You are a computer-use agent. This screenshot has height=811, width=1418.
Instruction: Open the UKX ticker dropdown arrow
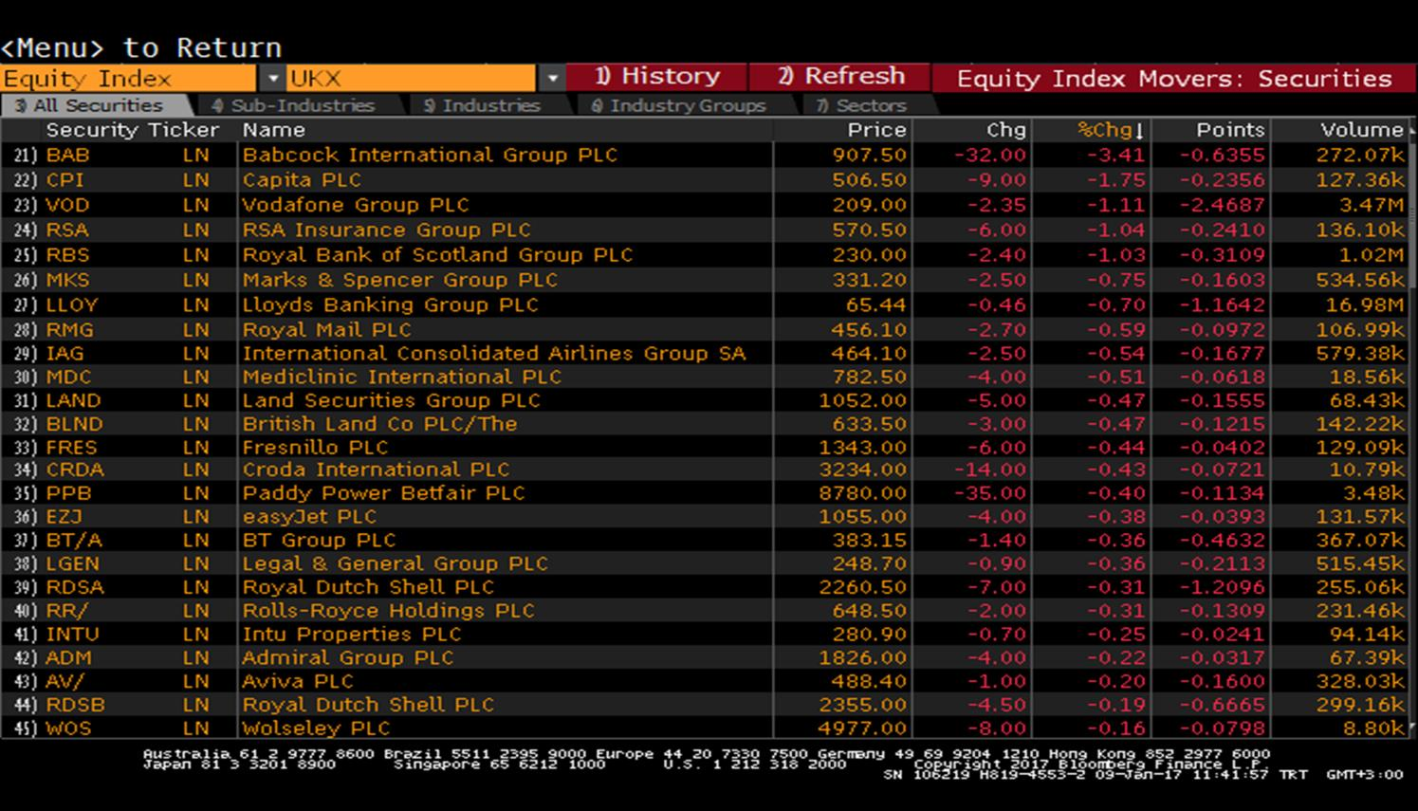(552, 78)
